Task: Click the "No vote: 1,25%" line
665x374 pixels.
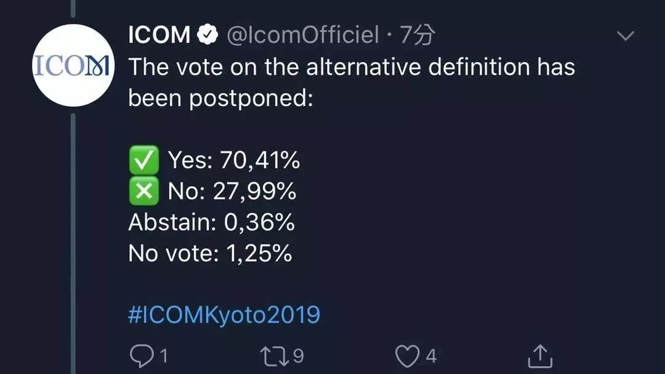Action: pos(210,253)
